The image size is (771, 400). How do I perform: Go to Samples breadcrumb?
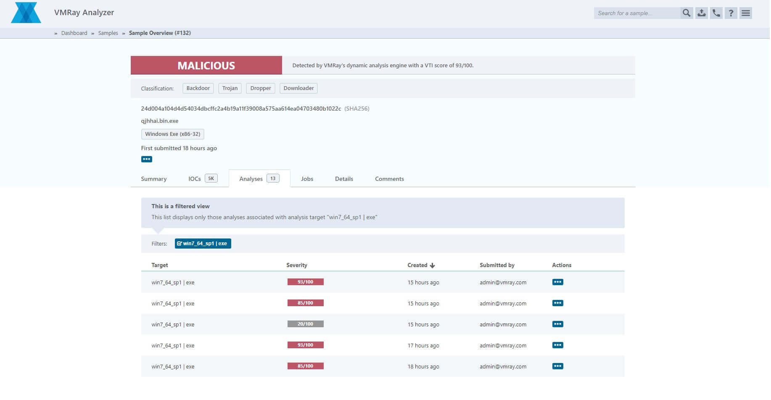point(108,33)
